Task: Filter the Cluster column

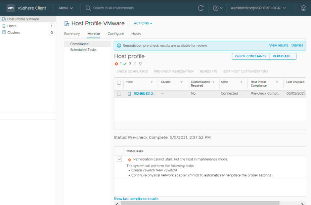Action: 181,82
